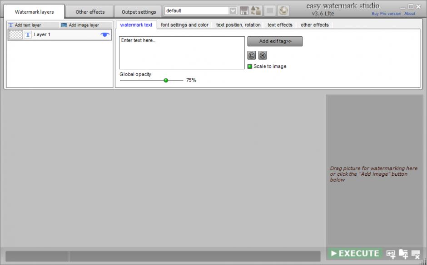427x265 pixels.
Task: Click the clear list icon at bottom right
Action: (416, 254)
